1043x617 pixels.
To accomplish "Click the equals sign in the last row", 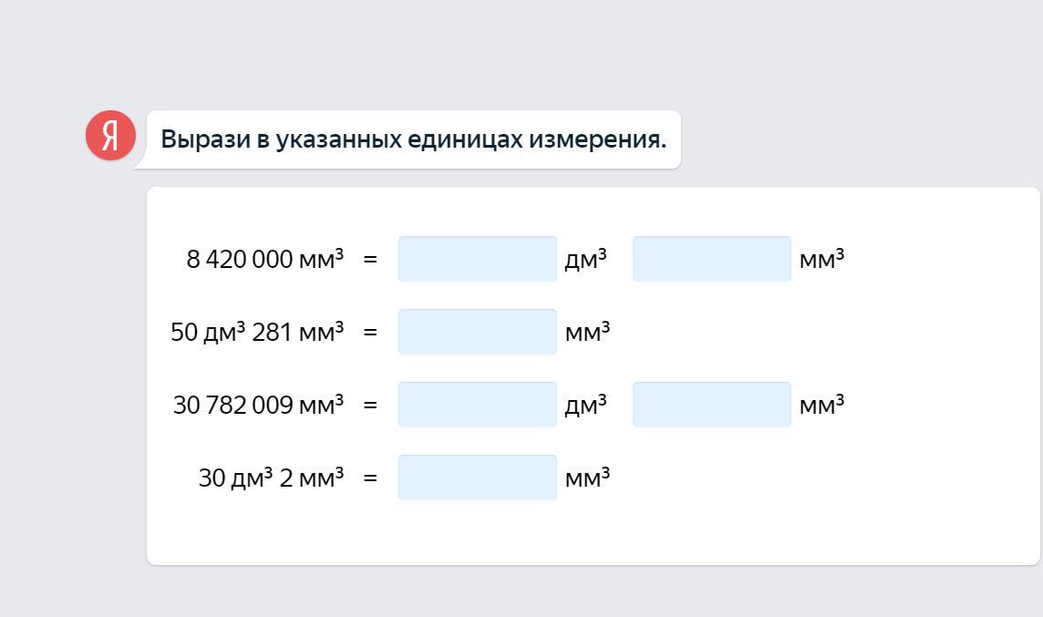I will tap(370, 478).
